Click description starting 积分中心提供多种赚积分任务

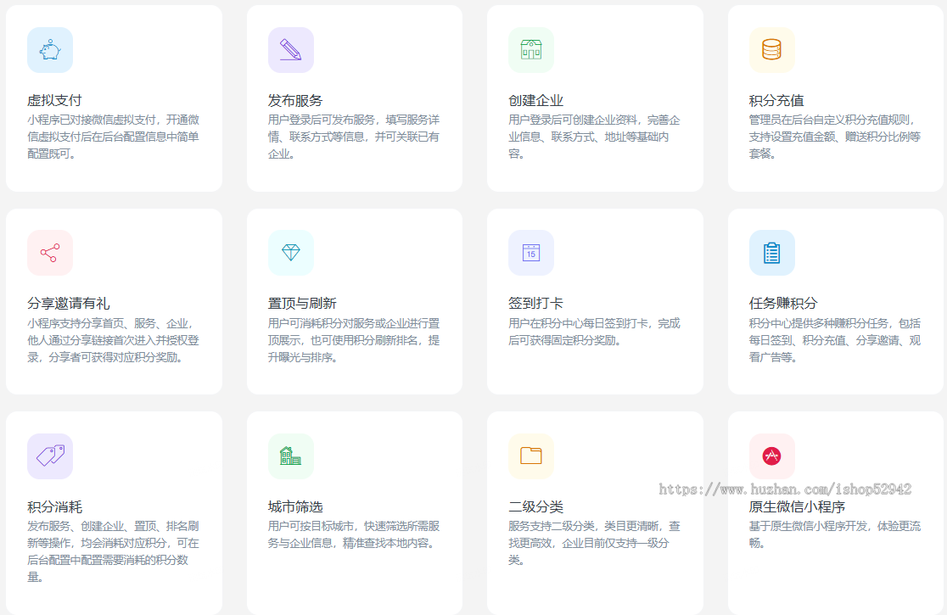[835, 340]
